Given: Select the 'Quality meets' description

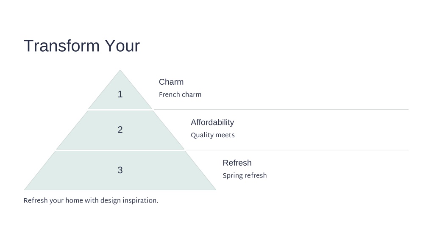Looking at the screenshot, I should pyautogui.click(x=213, y=135).
